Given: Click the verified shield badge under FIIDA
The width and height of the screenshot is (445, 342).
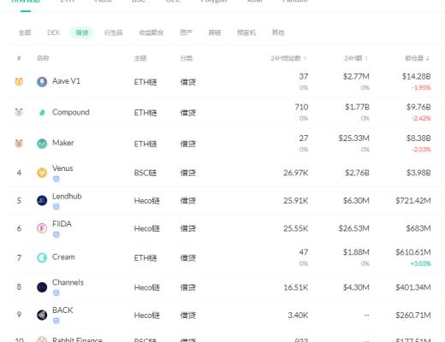Looking at the screenshot, I should click(x=56, y=234).
